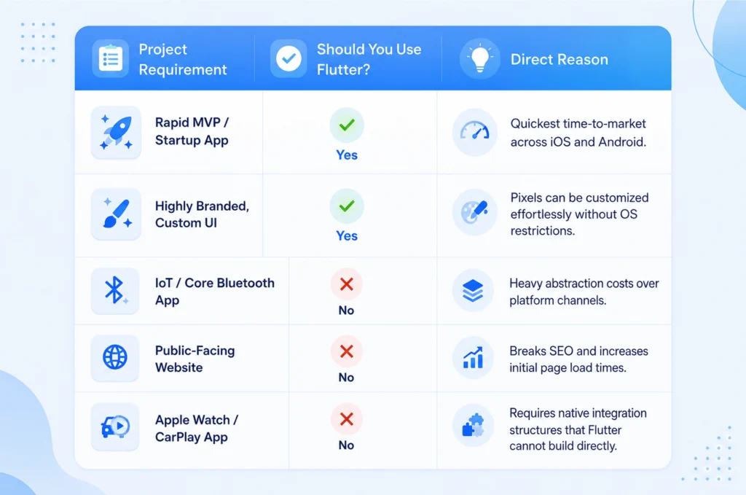The image size is (746, 495).
Task: Click the green checkmark in Custom UI row
Action: coord(347,206)
